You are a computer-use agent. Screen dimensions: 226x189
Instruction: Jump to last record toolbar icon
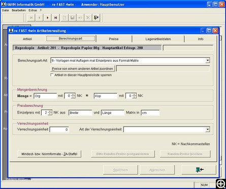(56, 18)
